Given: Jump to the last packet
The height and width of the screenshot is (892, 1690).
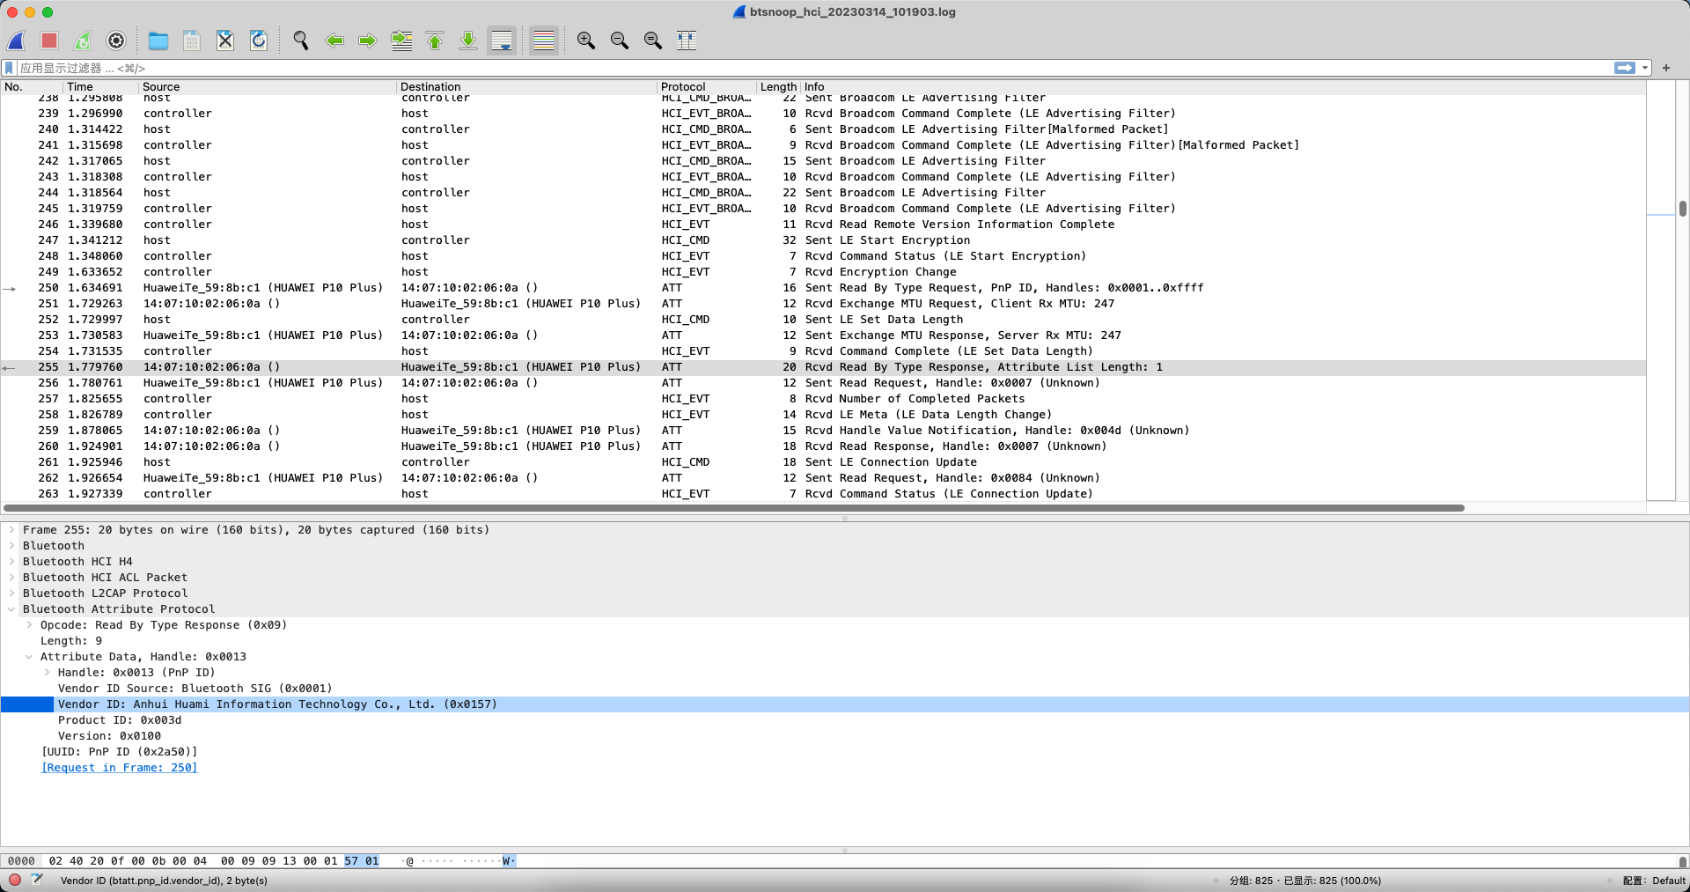Looking at the screenshot, I should pyautogui.click(x=468, y=41).
